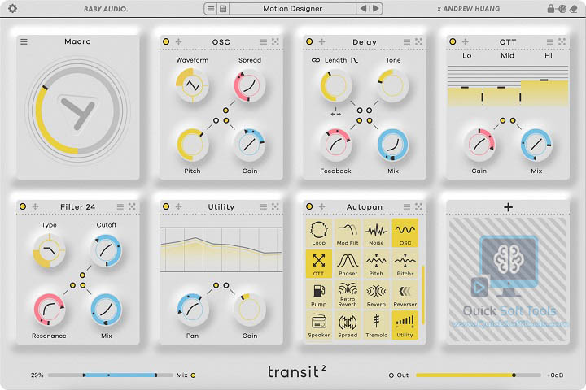Screen dimensions: 586x390
Task: Select the Retro Reverb effect icon
Action: [348, 294]
